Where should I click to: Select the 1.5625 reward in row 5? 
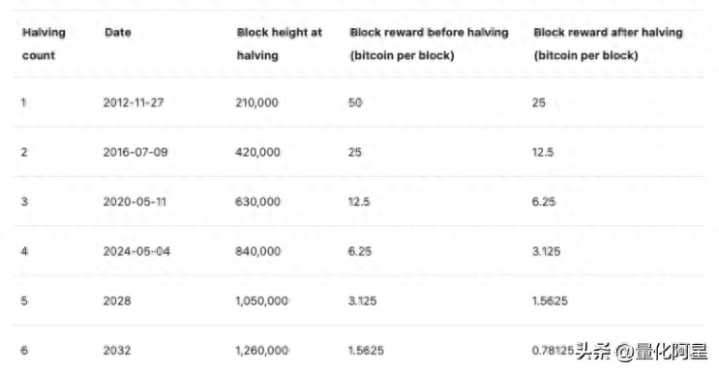point(550,301)
